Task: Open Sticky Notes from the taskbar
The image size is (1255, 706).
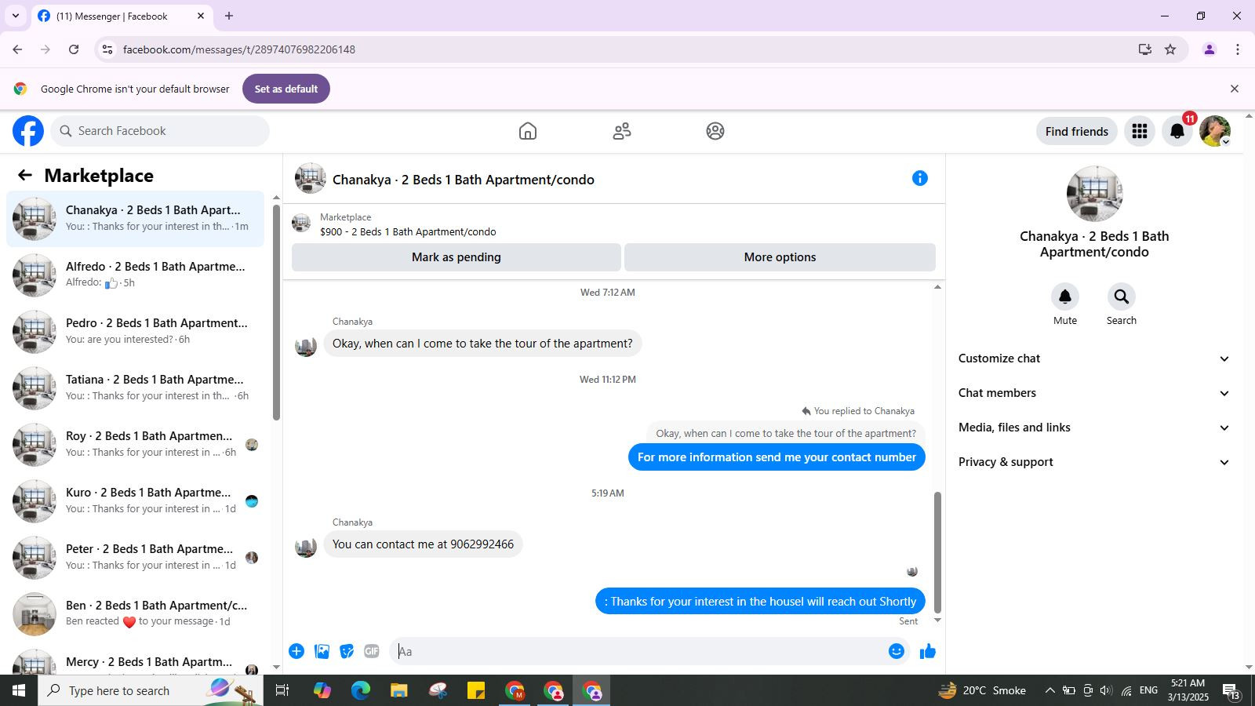Action: pyautogui.click(x=476, y=690)
